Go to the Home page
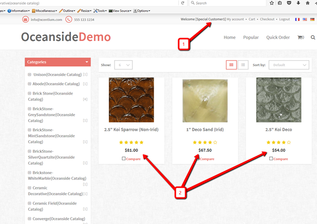Viewport: 317px width, 224px height. (x=230, y=37)
